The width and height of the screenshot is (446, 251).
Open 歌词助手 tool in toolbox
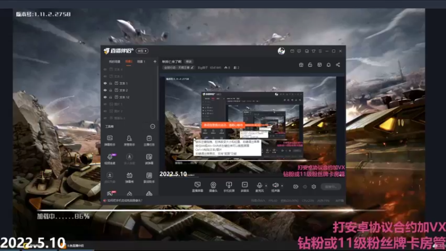(x=149, y=177)
